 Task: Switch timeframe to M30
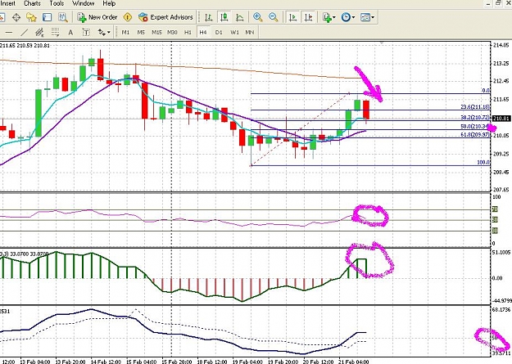pyautogui.click(x=172, y=32)
